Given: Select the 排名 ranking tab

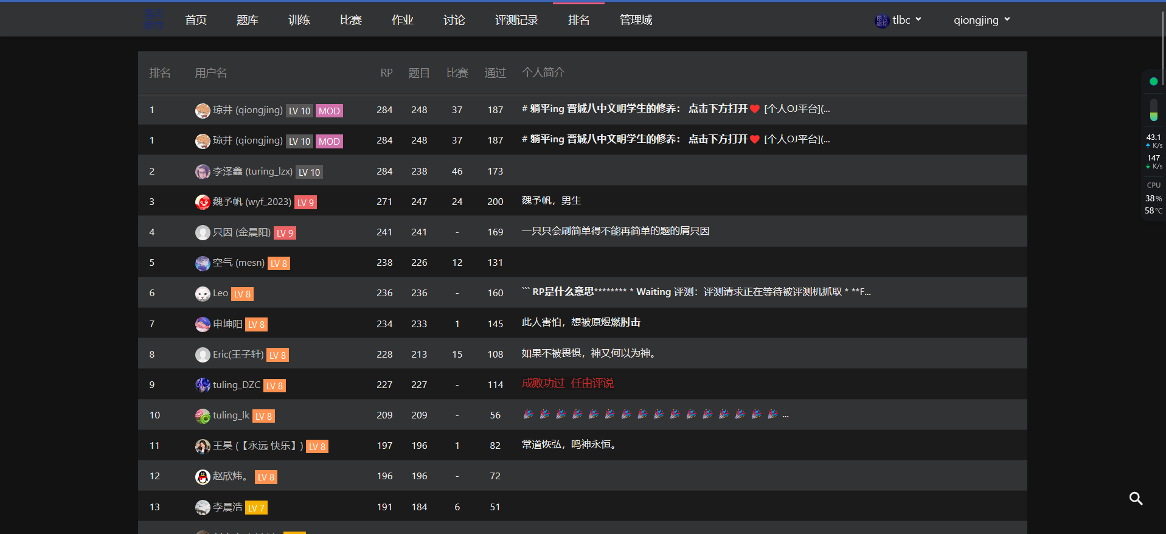Looking at the screenshot, I should coord(579,20).
